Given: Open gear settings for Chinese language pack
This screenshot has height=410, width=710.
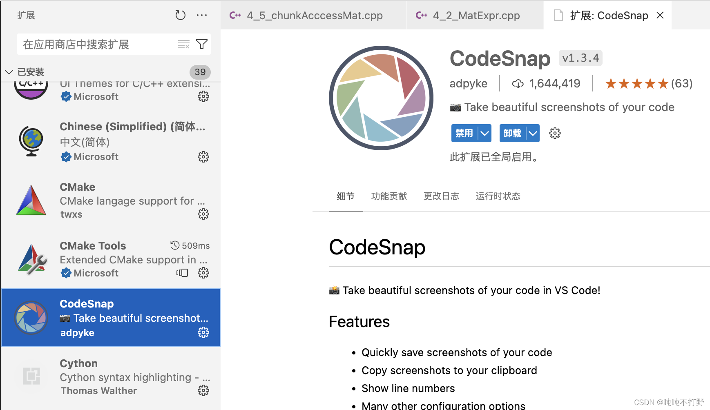Looking at the screenshot, I should point(203,157).
